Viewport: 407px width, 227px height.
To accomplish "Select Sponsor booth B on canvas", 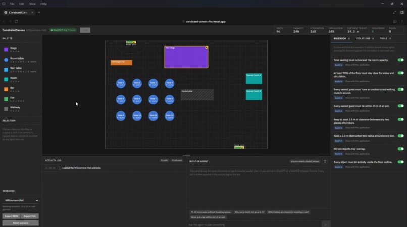I will coord(254,95).
